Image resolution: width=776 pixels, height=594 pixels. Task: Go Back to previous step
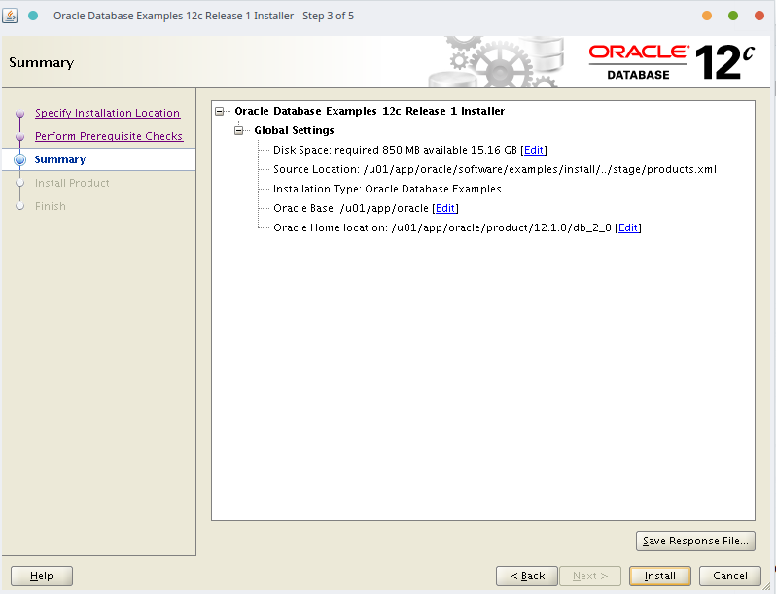pyautogui.click(x=527, y=576)
